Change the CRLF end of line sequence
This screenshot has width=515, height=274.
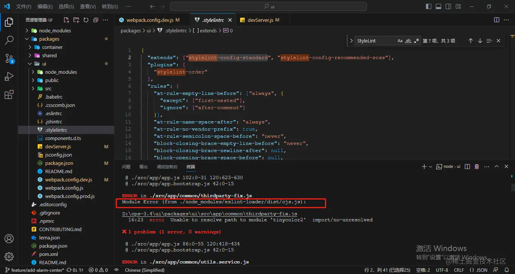pyautogui.click(x=459, y=270)
